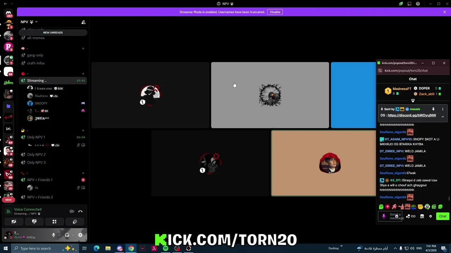Dismiss the Streamer Mode banner

[x=445, y=12]
